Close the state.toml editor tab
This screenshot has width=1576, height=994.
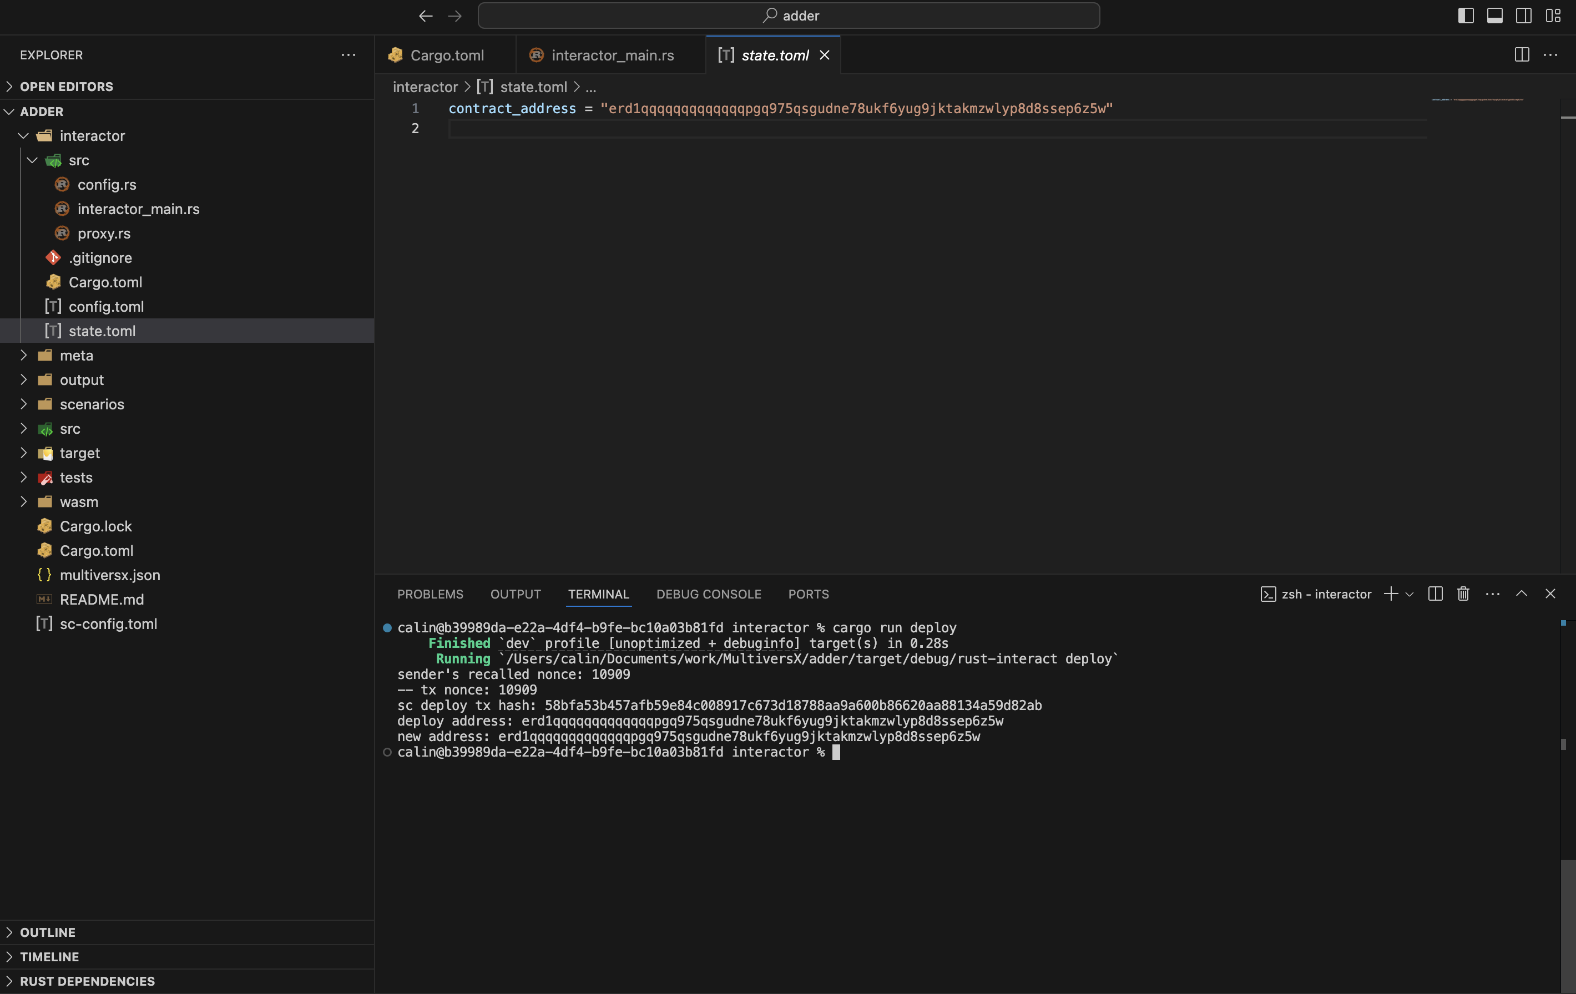(x=825, y=55)
